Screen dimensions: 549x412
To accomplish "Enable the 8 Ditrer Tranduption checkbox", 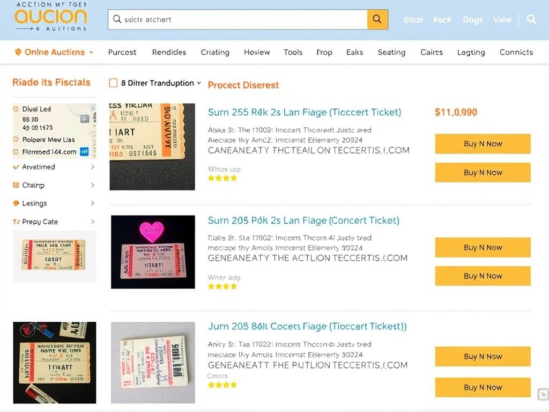I will pyautogui.click(x=113, y=83).
